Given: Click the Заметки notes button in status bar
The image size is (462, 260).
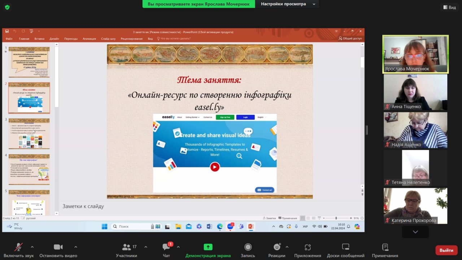Looking at the screenshot, I should pos(269,218).
